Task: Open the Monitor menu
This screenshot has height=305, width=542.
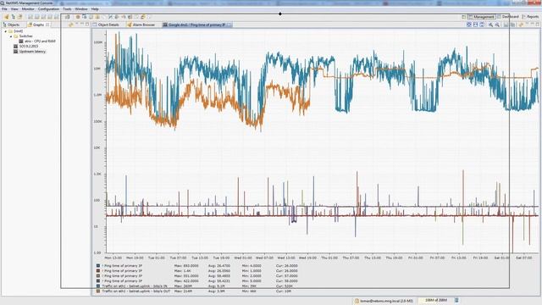Action: [x=28, y=9]
